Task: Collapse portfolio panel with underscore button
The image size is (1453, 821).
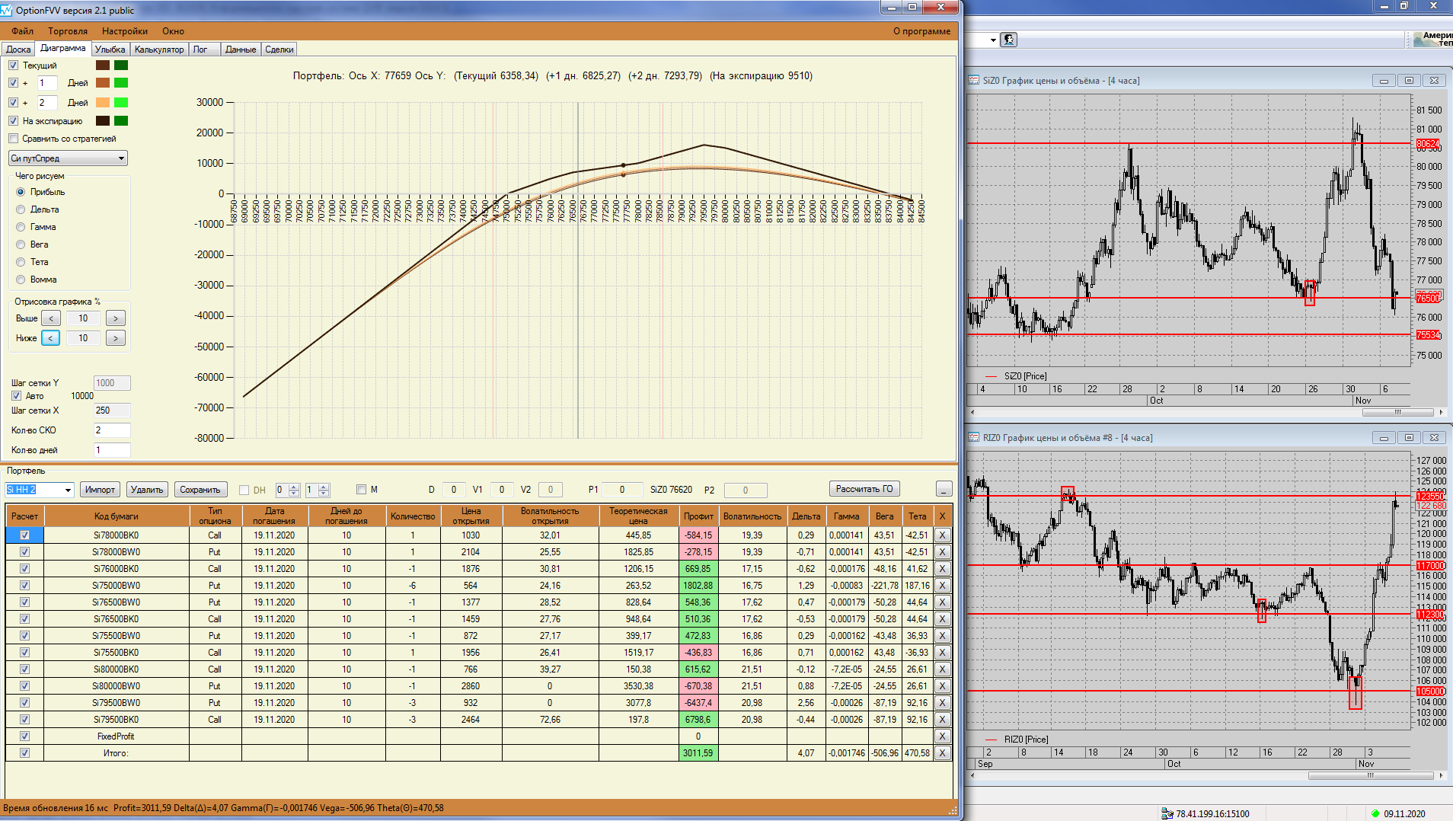Action: pyautogui.click(x=944, y=489)
